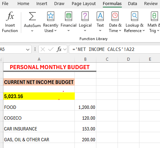Open the Text functions icon
160x148 pixels.
pos(100,16)
